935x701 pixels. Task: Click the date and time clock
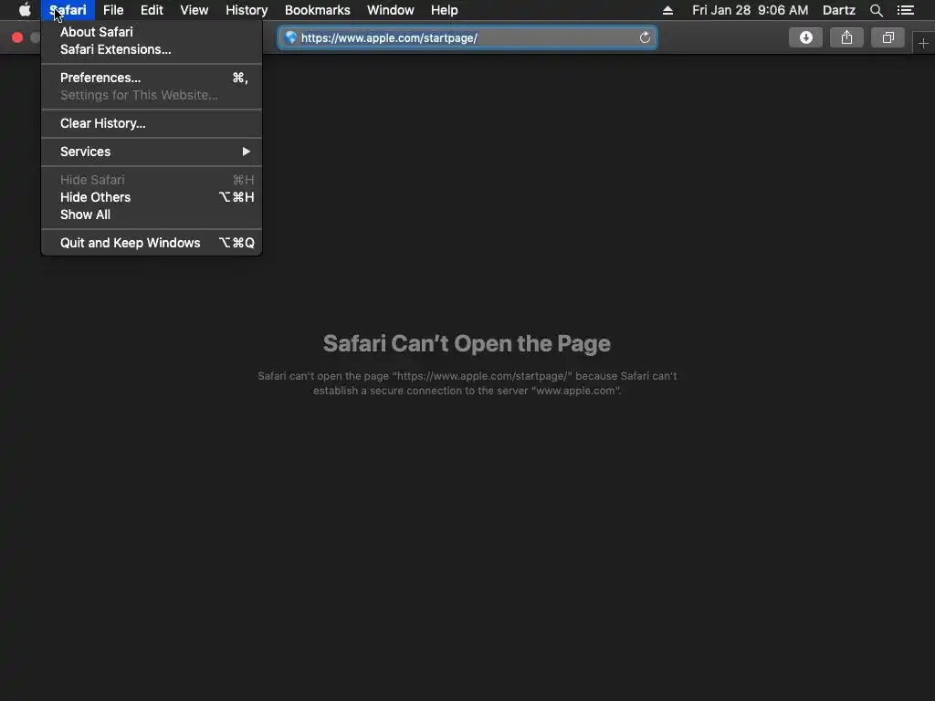751,10
